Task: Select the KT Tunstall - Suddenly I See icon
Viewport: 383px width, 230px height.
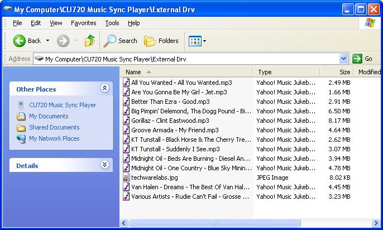Action: coord(126,149)
